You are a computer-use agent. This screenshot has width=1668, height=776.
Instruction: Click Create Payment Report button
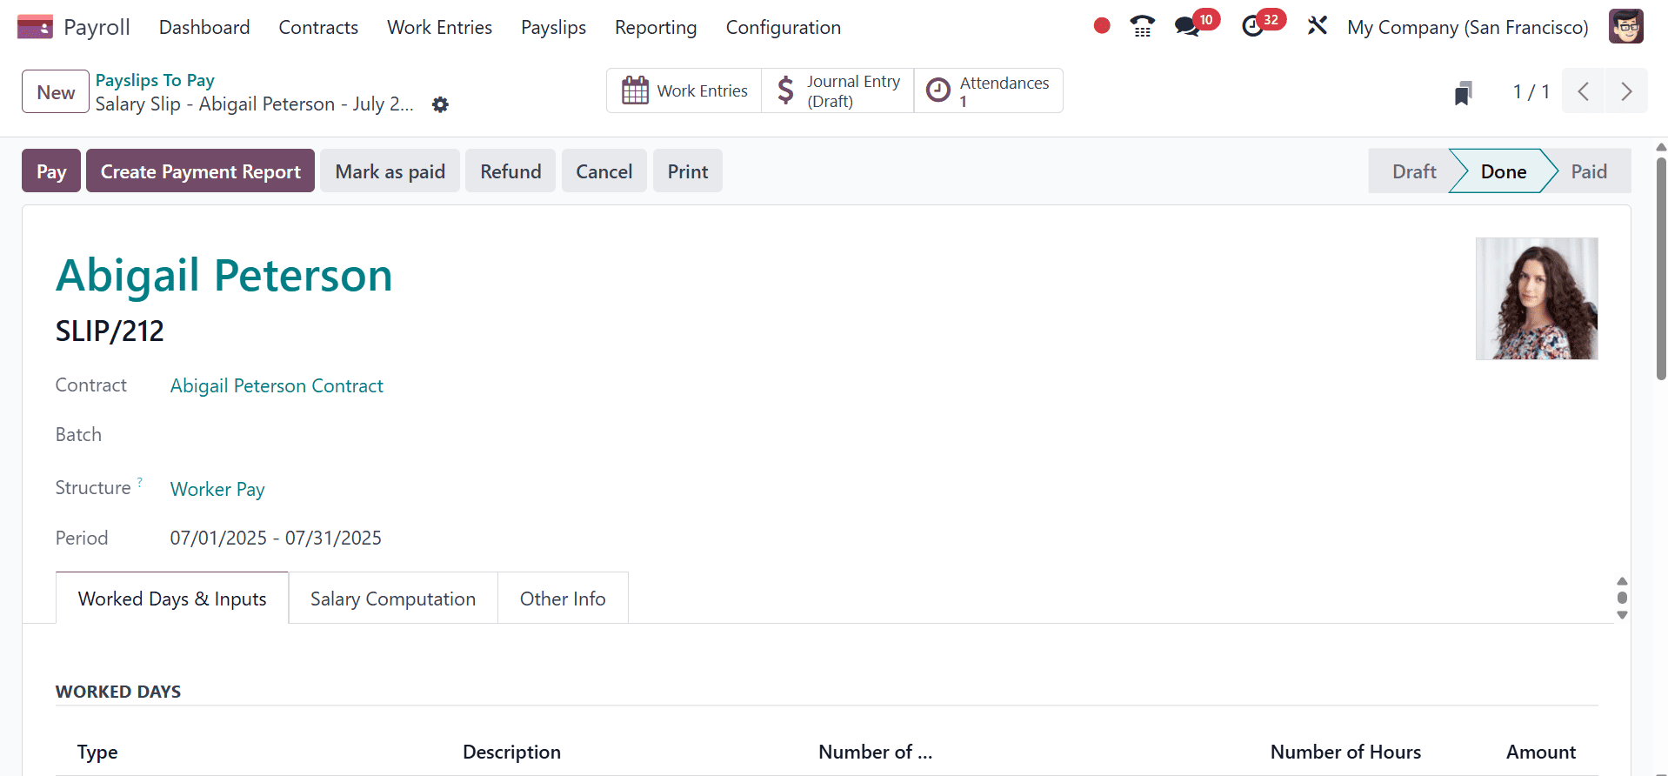[201, 171]
